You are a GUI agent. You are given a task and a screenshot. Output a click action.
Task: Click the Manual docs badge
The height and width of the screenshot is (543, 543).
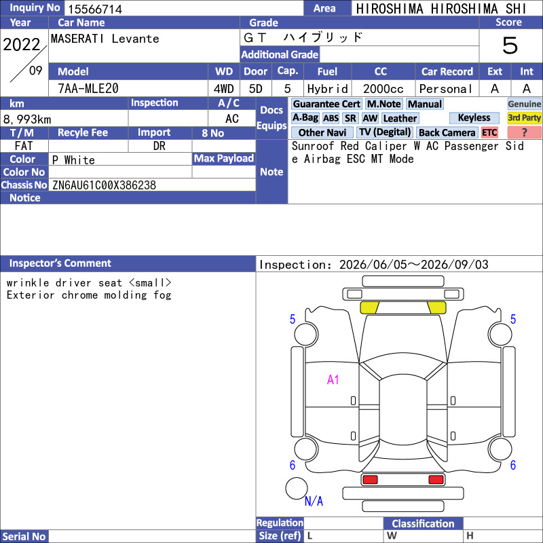pos(425,104)
